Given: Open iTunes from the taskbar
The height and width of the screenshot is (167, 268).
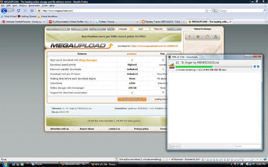Looking at the screenshot, I should (45, 164).
